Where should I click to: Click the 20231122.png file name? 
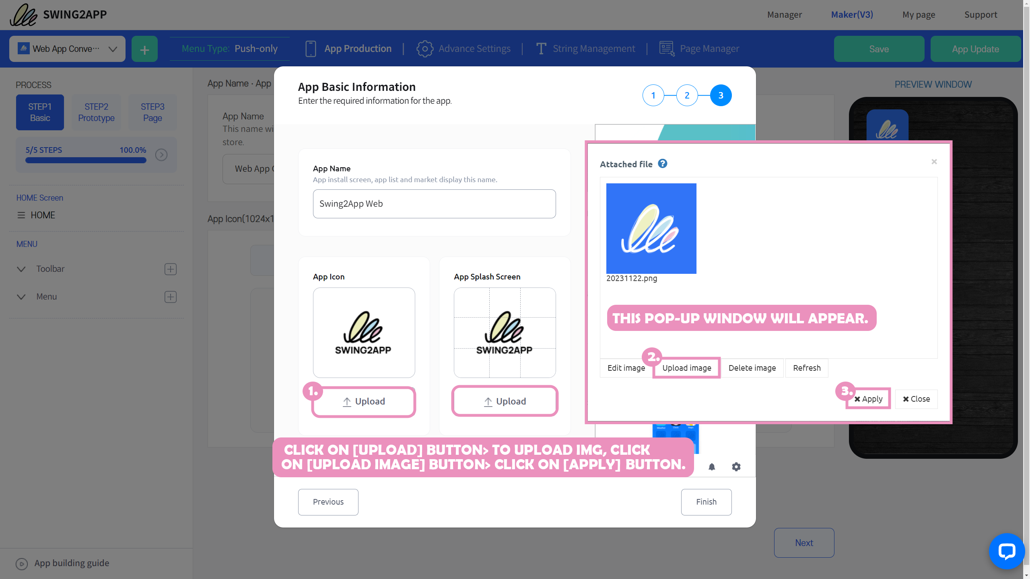click(x=631, y=278)
